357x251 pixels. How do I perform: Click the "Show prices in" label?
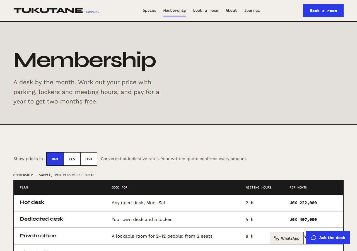(x=28, y=159)
